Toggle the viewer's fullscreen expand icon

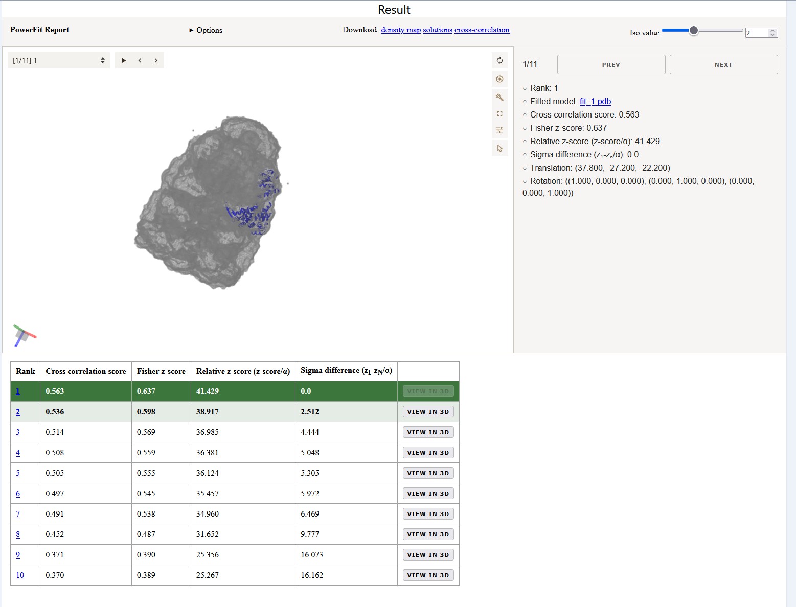point(499,114)
